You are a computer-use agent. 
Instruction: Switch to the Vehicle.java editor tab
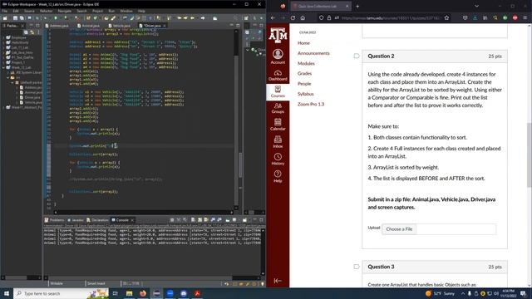(120, 26)
